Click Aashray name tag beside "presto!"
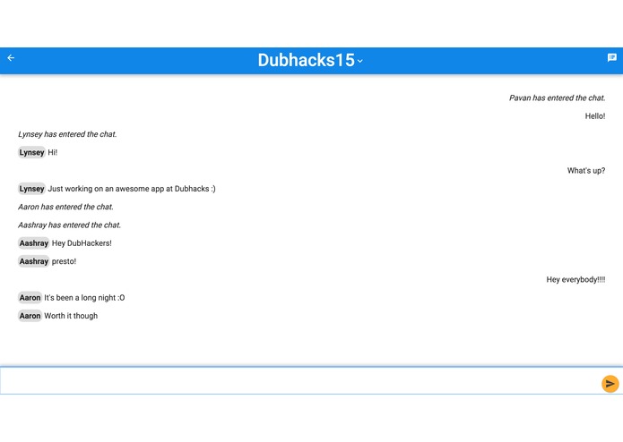Viewport: 623px width, 442px height. [34, 261]
